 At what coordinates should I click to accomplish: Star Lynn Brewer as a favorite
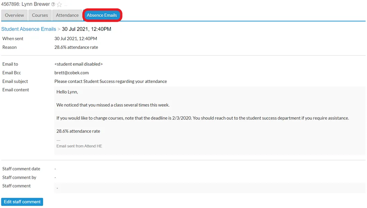[x=60, y=4]
